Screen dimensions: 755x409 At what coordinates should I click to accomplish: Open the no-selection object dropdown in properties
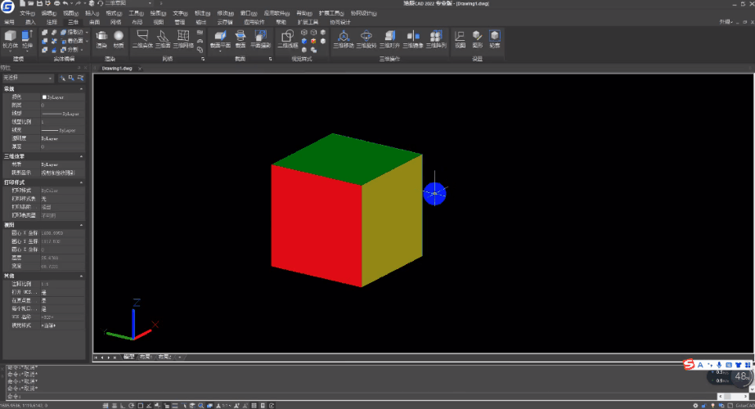click(27, 78)
